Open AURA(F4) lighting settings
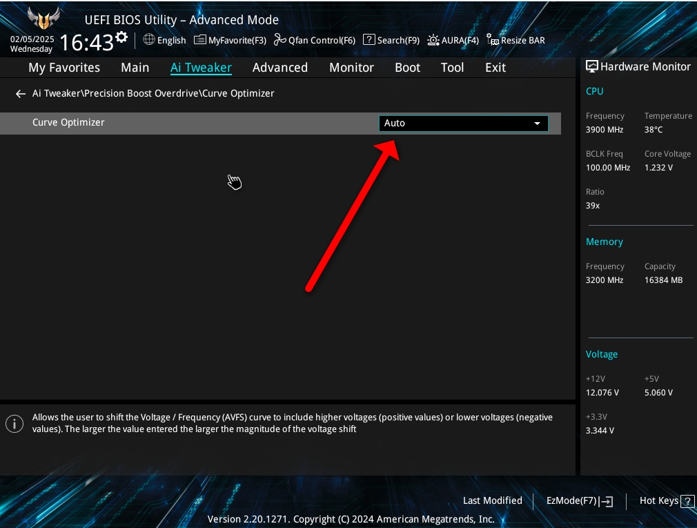Image resolution: width=697 pixels, height=528 pixels. coord(453,40)
